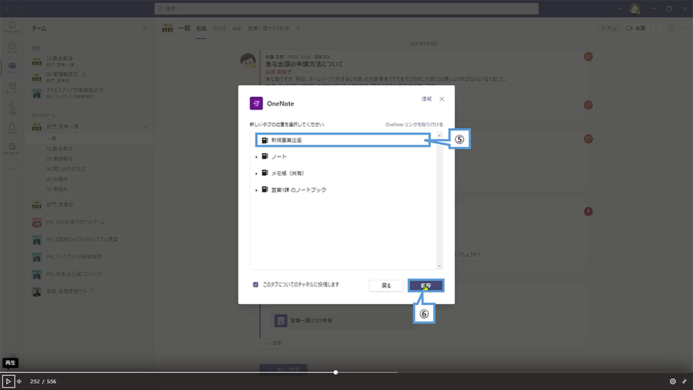The height and width of the screenshot is (390, 693).
Task: Switch to ファイル tab
Action: pos(219,28)
